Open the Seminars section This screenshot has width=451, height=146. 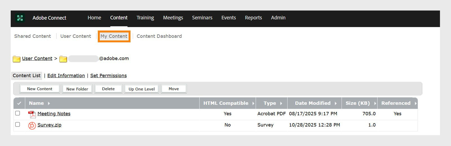pyautogui.click(x=202, y=18)
